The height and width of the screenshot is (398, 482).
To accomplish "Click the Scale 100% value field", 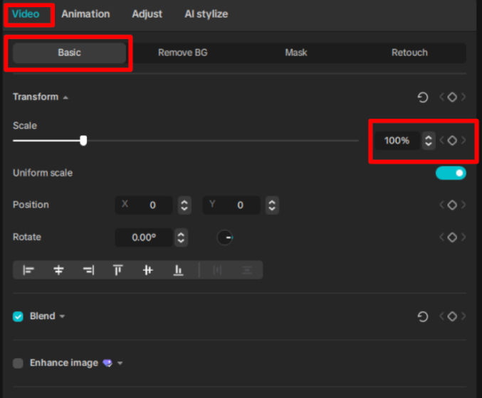I will tap(397, 141).
